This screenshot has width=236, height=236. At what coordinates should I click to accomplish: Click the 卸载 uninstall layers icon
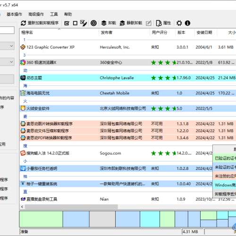(x=104, y=23)
